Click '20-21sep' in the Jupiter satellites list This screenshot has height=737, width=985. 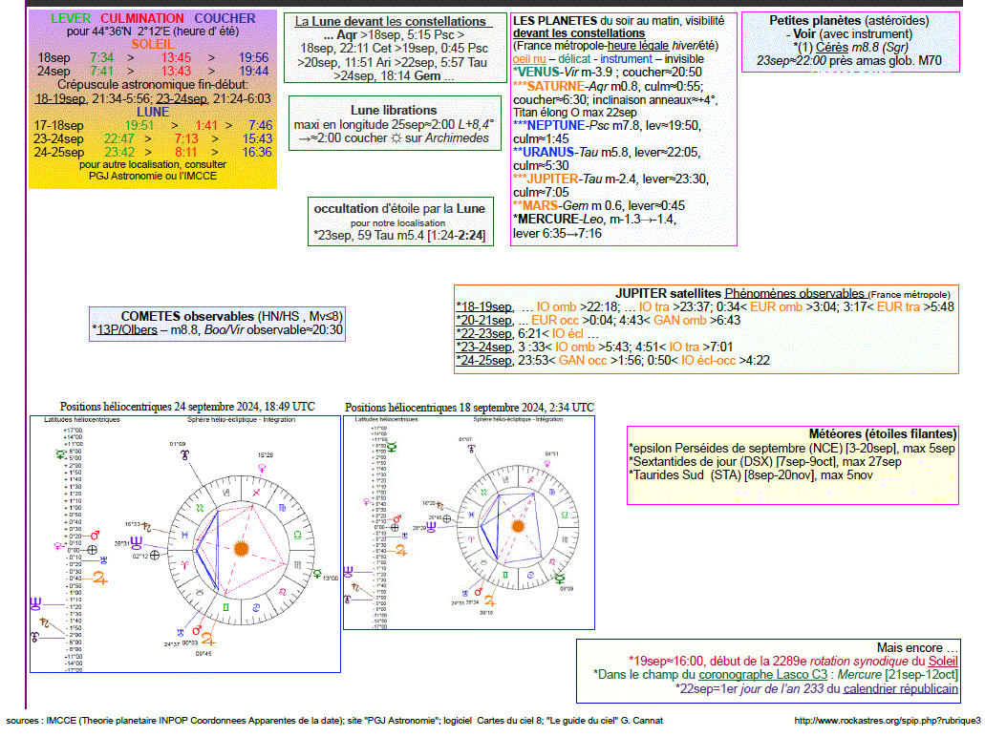pos(485,320)
